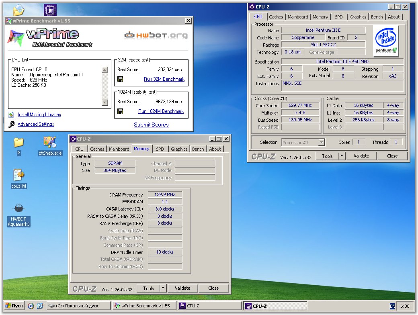
Task: Switch to About tab in CPU-Z Memory window
Action: click(x=215, y=149)
